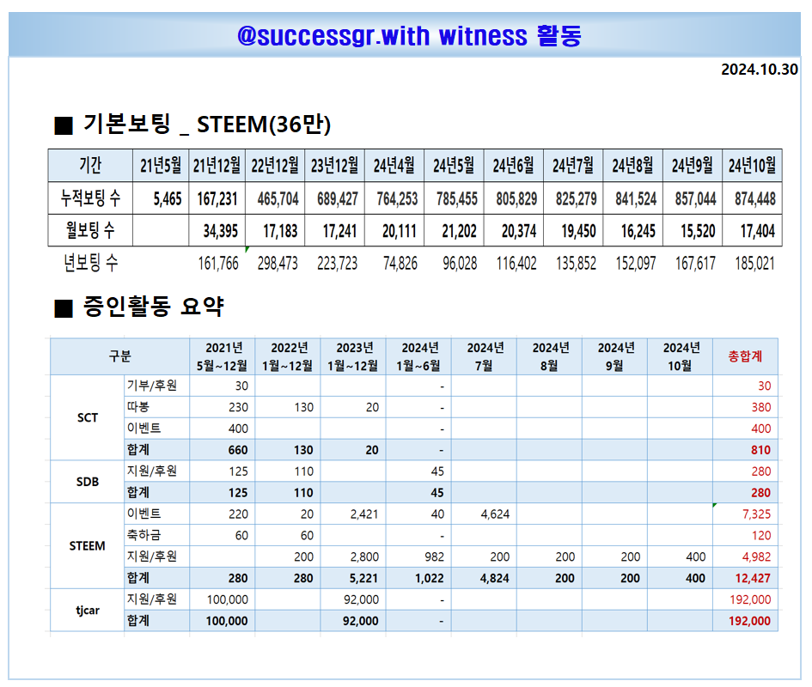
Task: Click the yearly votes value '161,766'
Action: click(218, 264)
